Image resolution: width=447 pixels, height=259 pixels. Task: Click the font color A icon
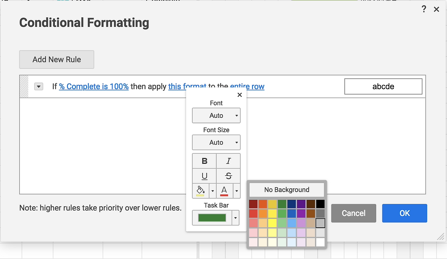[224, 191]
